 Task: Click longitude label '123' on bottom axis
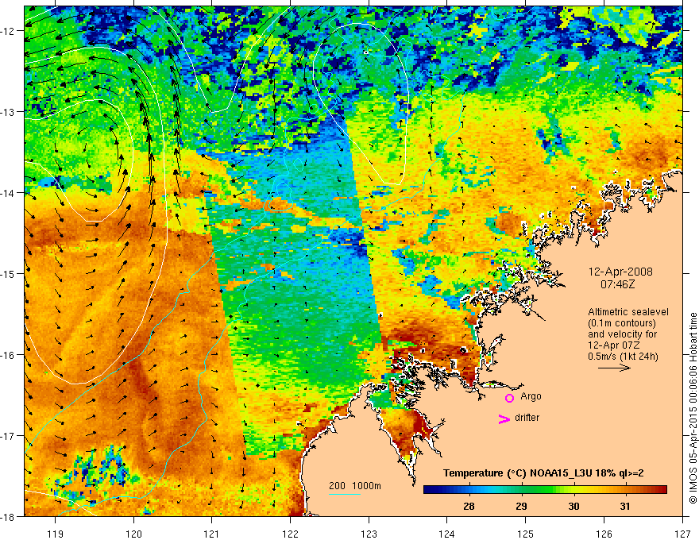[x=369, y=534]
